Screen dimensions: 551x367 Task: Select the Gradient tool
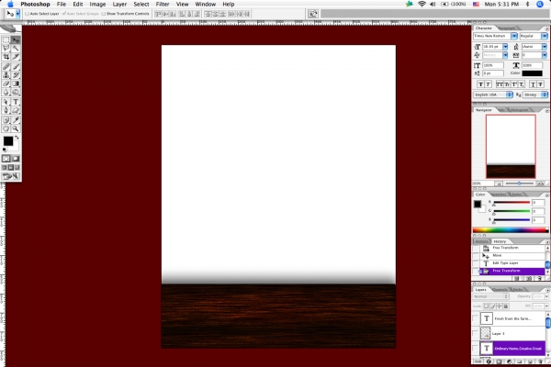(x=16, y=83)
